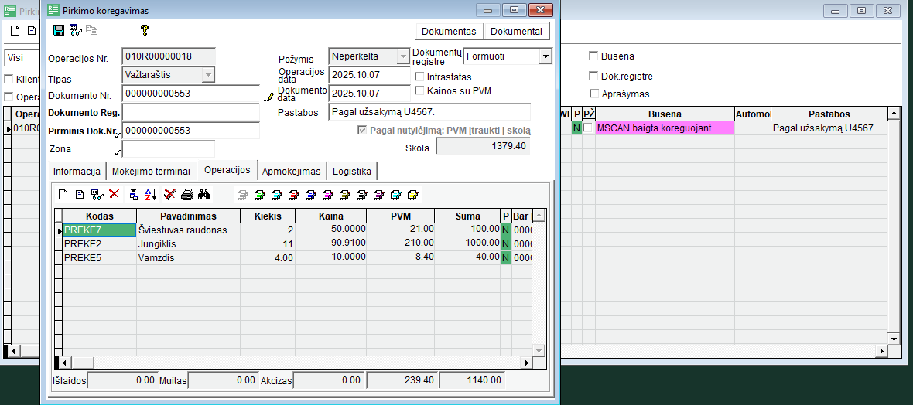Click the yellow question mark help icon
913x405 pixels.
pos(144,30)
